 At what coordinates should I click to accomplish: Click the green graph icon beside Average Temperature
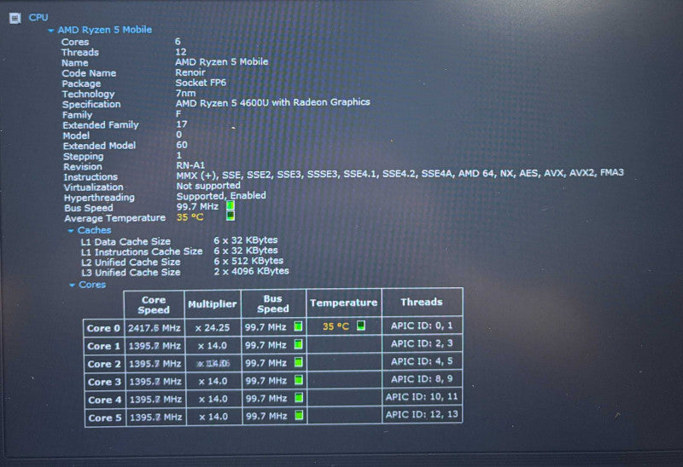click(231, 216)
